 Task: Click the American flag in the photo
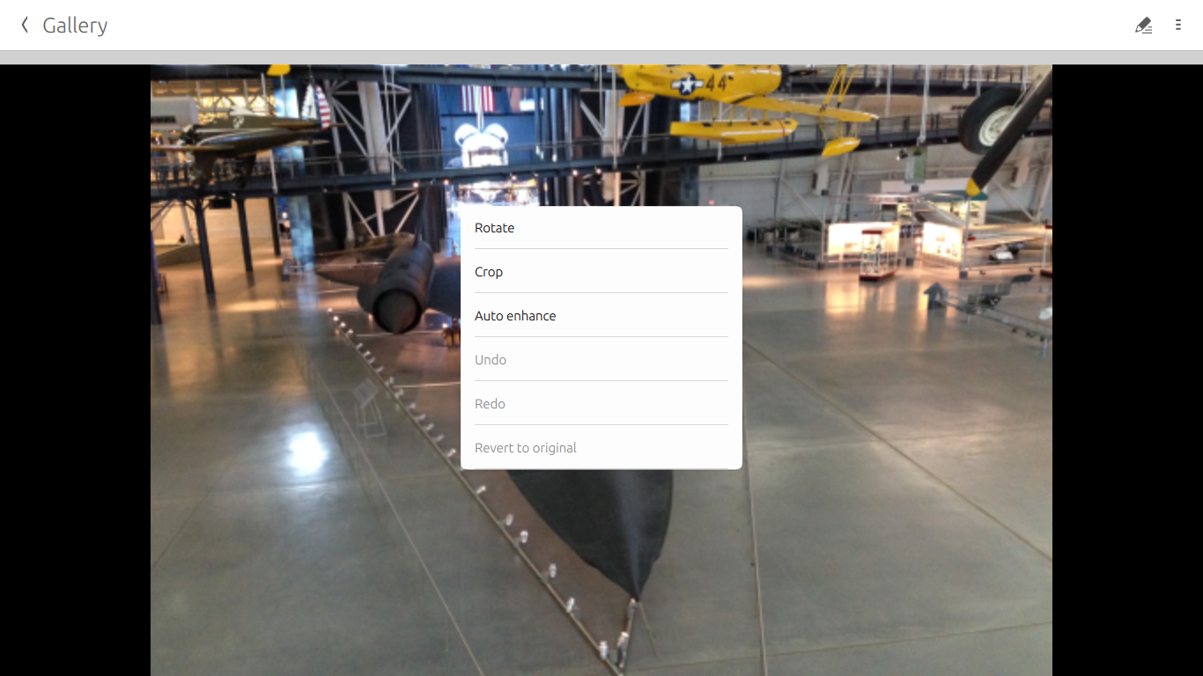pyautogui.click(x=477, y=98)
